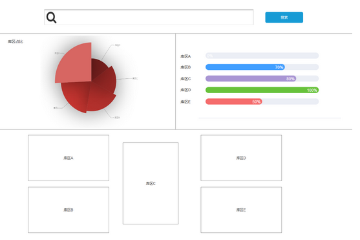Open the 库区E warehouse zone card

coord(241,210)
